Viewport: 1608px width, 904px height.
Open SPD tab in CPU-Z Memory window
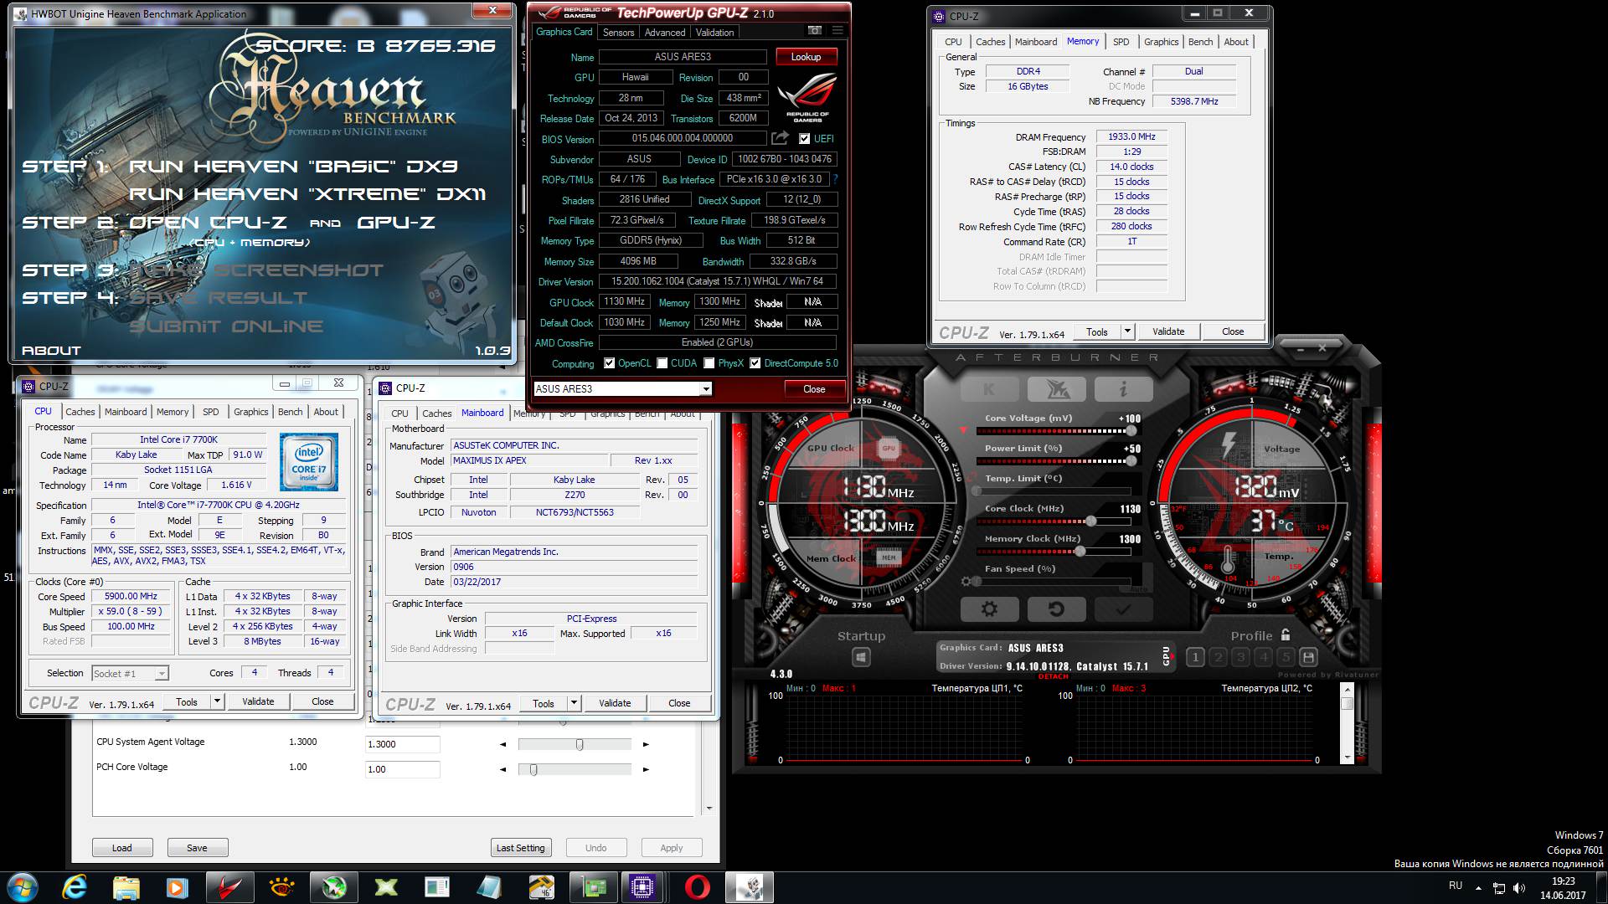[1121, 42]
